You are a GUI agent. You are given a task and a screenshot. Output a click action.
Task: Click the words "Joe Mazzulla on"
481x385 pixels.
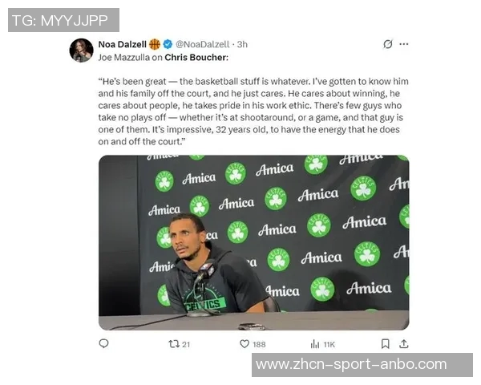(x=130, y=58)
